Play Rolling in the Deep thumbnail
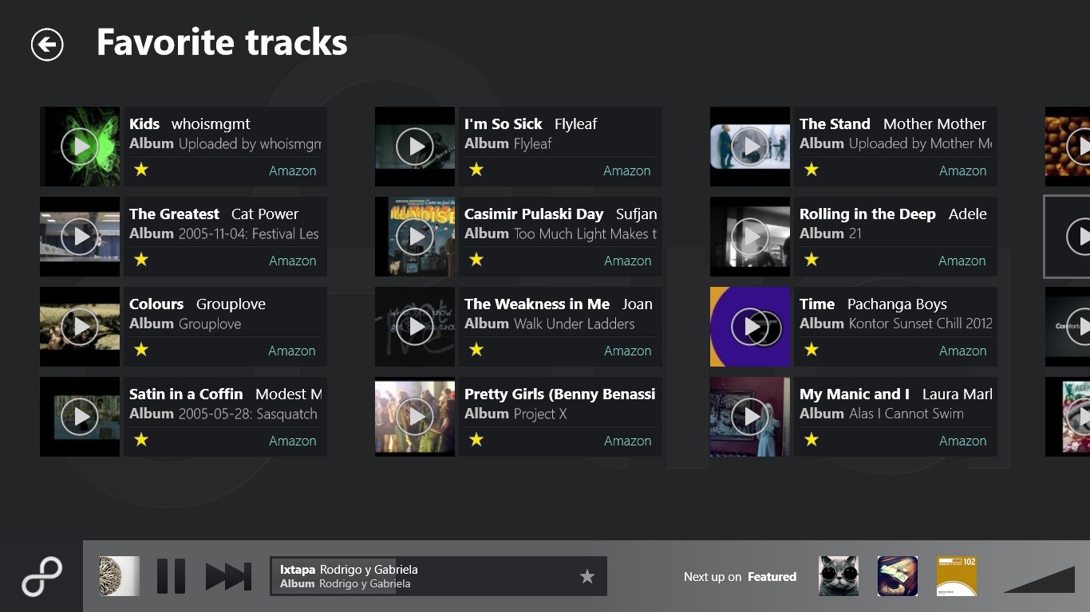1090x612 pixels. 750,237
